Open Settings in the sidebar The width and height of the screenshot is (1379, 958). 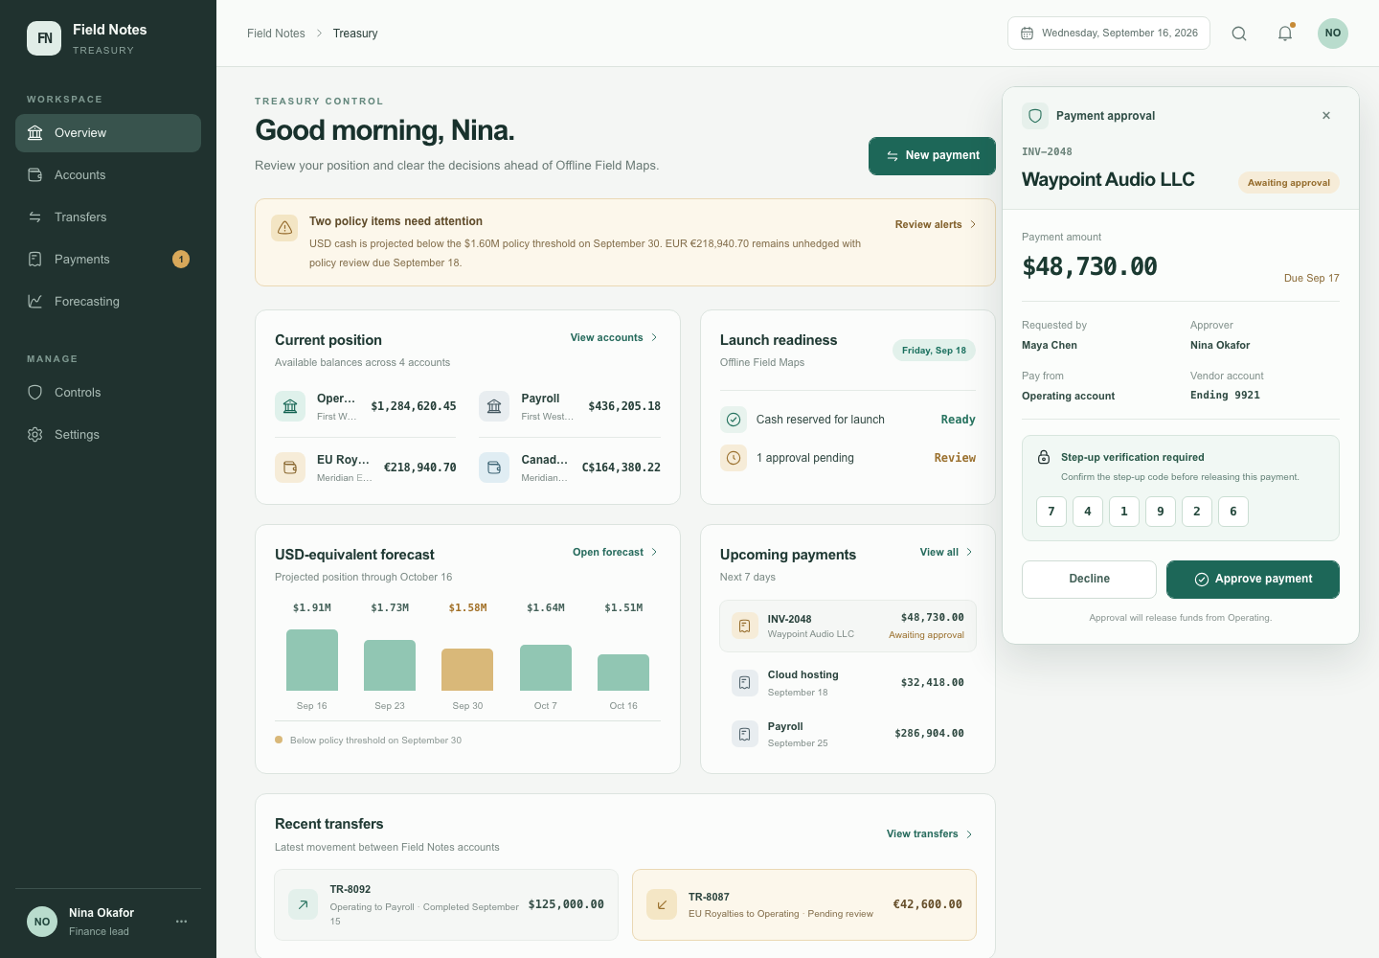click(x=108, y=435)
